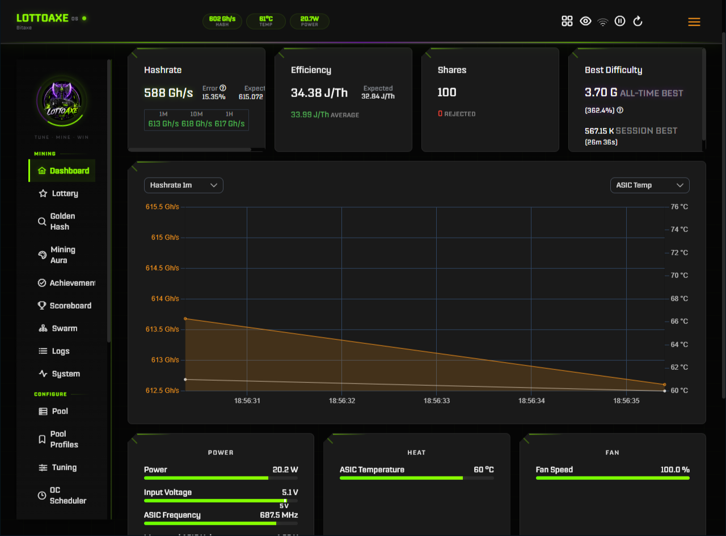Image resolution: width=726 pixels, height=536 pixels.
Task: Click the Best Difficulty card scrollbar
Action: (704, 94)
